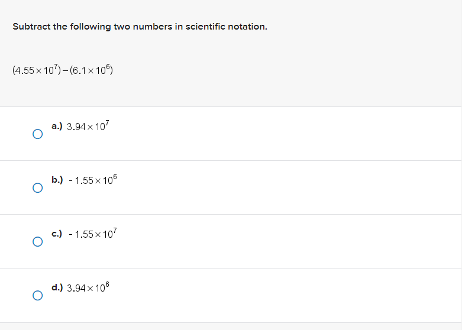Click the answer text 3.94 × 10⁷
Image resolution: width=462 pixels, height=330 pixels.
click(88, 127)
